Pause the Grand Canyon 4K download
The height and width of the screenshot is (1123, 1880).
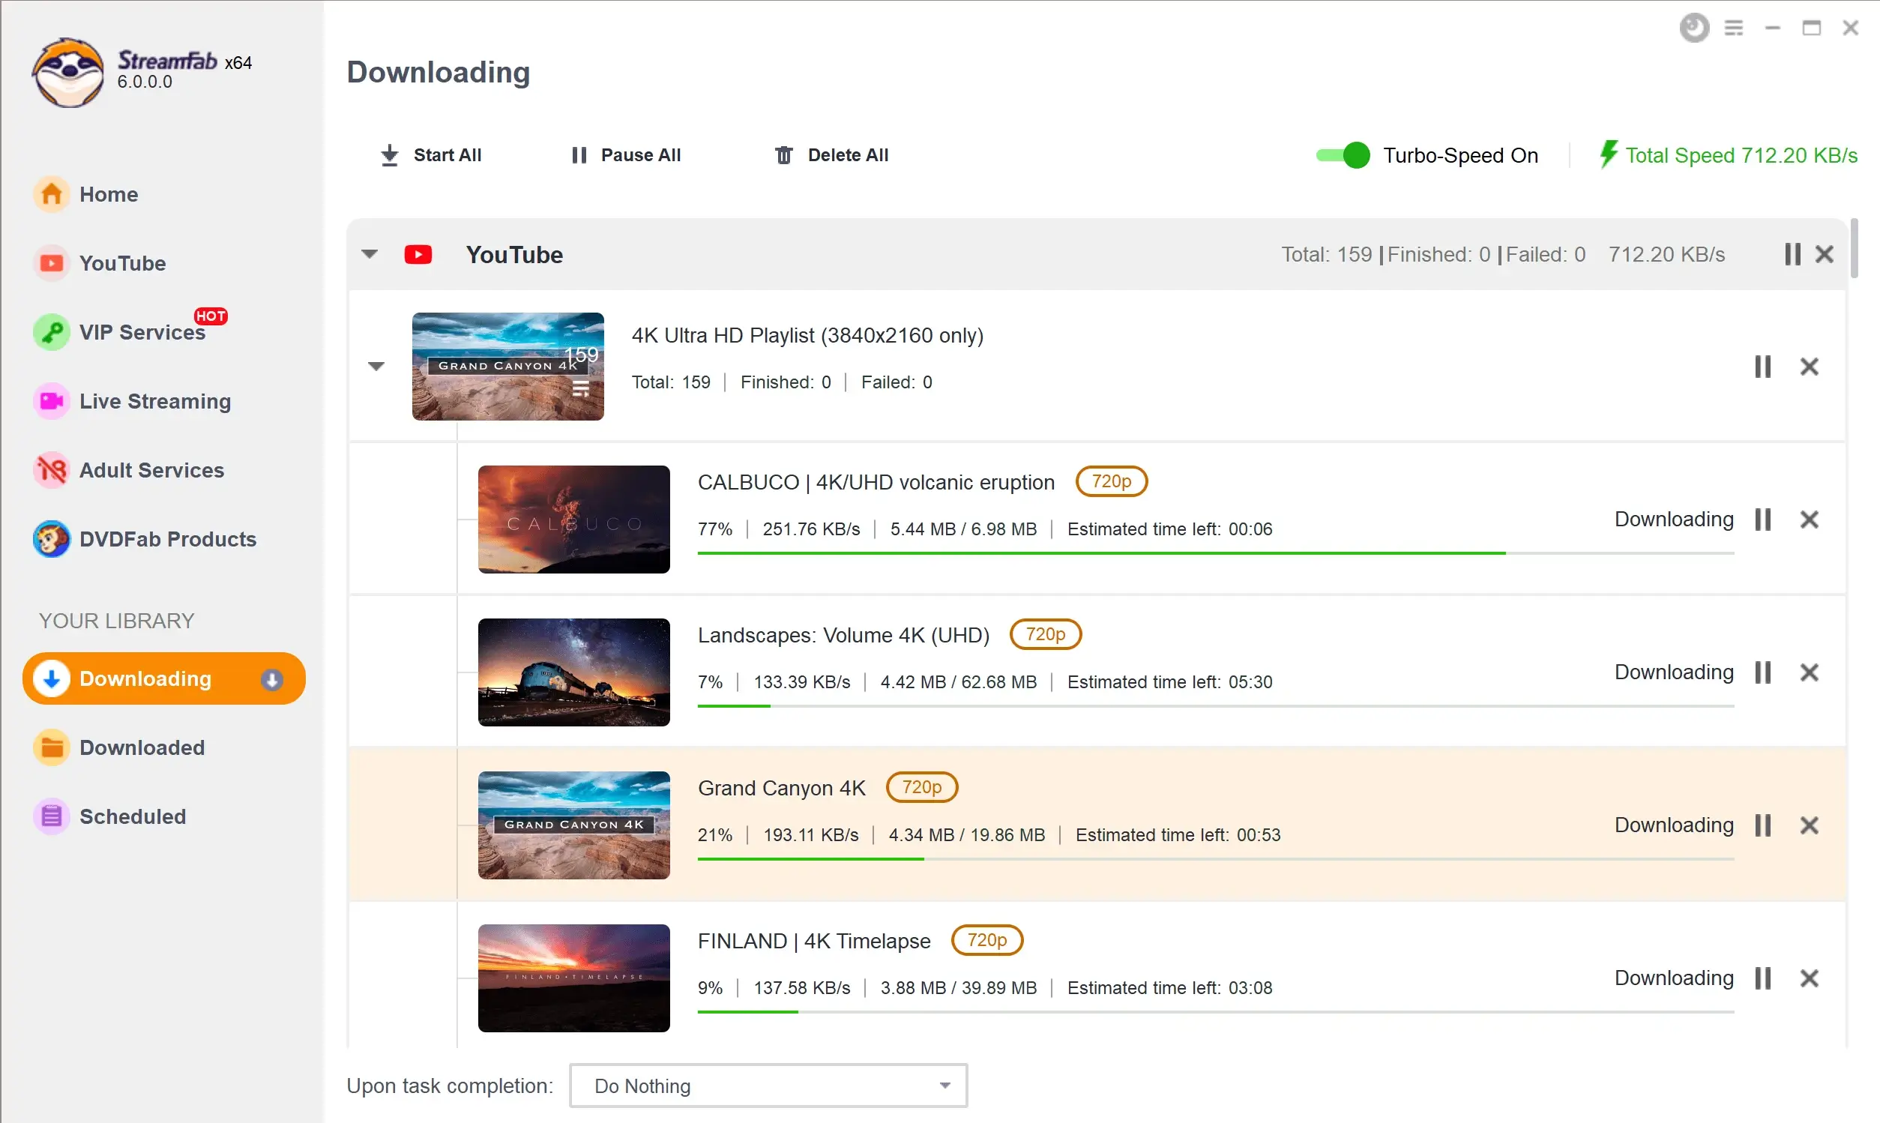1764,825
